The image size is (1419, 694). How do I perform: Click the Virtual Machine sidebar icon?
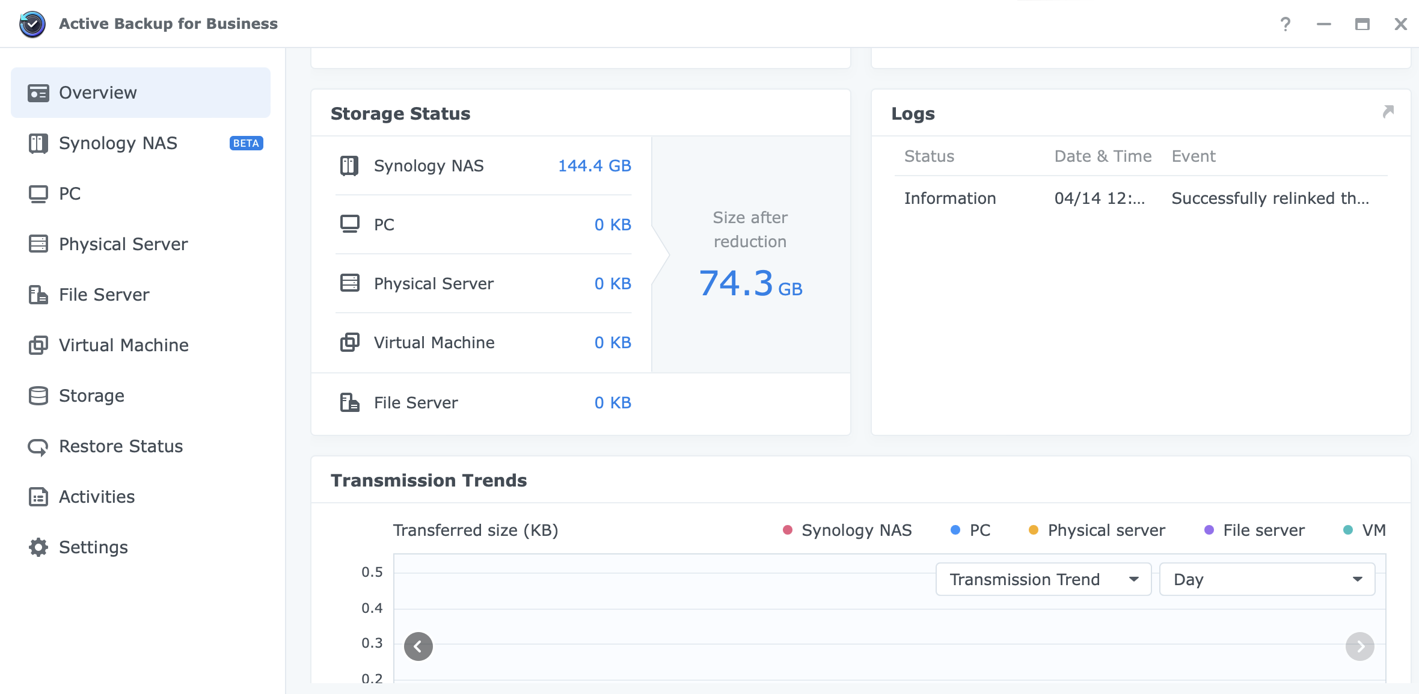38,345
